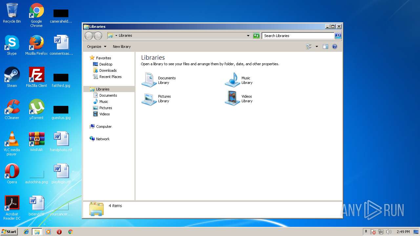420x236 pixels.
Task: Click the volume speaker tray icon
Action: coord(389,232)
